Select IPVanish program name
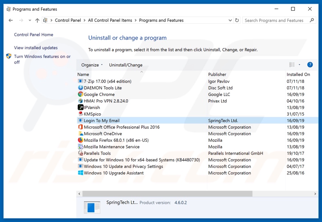 (x=92, y=108)
